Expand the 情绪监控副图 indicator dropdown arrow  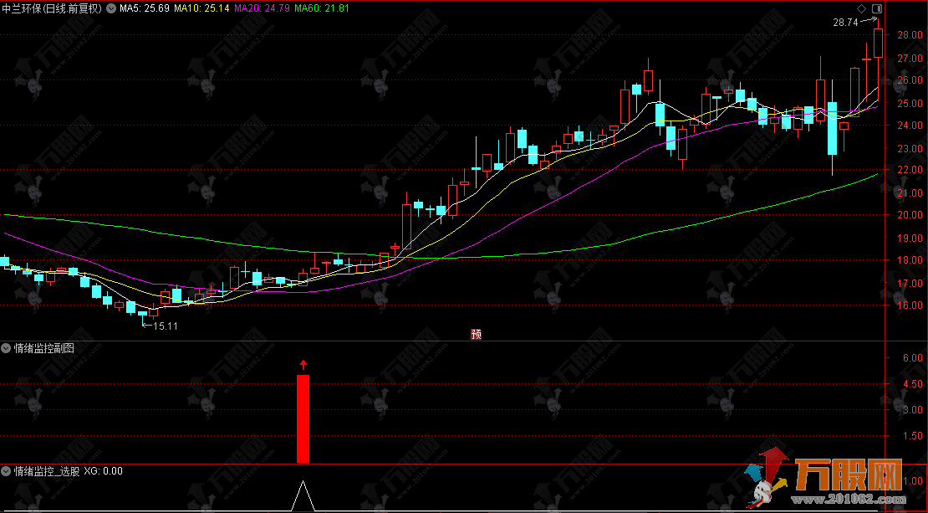[x=6, y=348]
